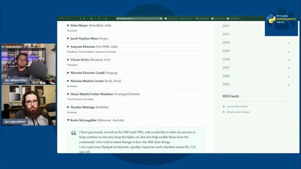The width and height of the screenshot is (301, 169).
Task: Open the 2011 archive link
Action: pos(226,34)
